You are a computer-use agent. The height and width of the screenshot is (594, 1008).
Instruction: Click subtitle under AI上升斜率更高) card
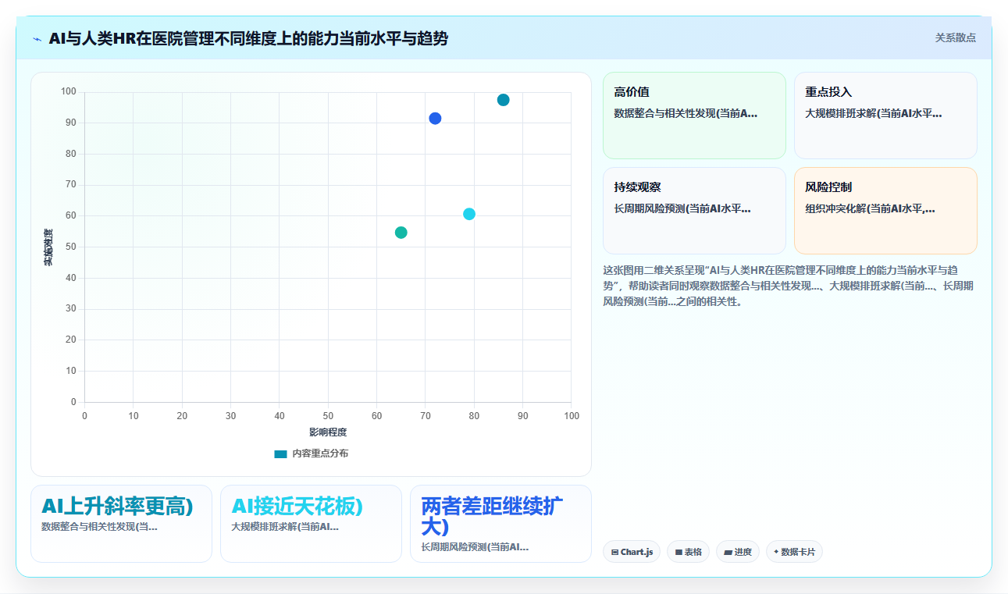pos(99,527)
